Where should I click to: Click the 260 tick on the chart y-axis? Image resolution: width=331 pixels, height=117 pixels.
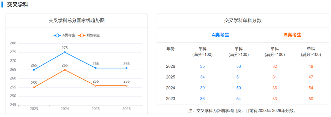13,78
